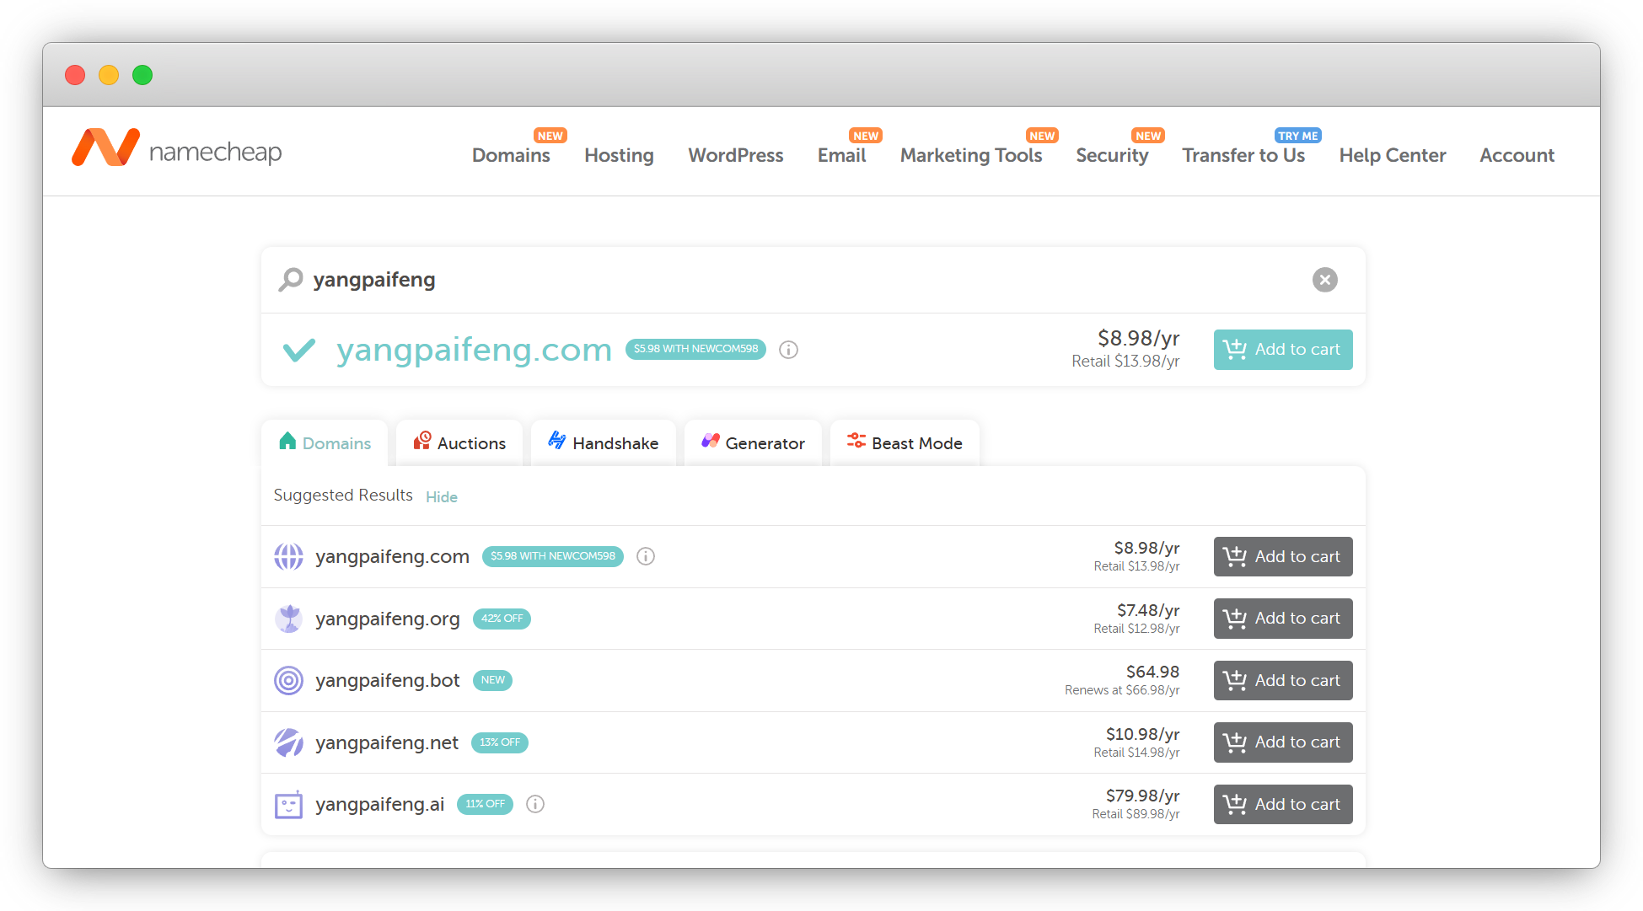Image resolution: width=1643 pixels, height=911 pixels.
Task: Click the Namecheap logo
Action: pyautogui.click(x=176, y=149)
